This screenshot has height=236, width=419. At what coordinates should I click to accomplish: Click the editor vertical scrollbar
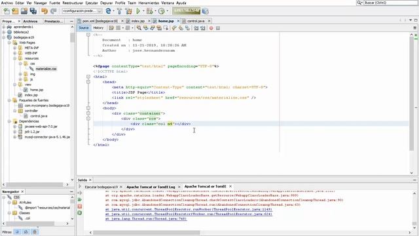tap(412, 94)
